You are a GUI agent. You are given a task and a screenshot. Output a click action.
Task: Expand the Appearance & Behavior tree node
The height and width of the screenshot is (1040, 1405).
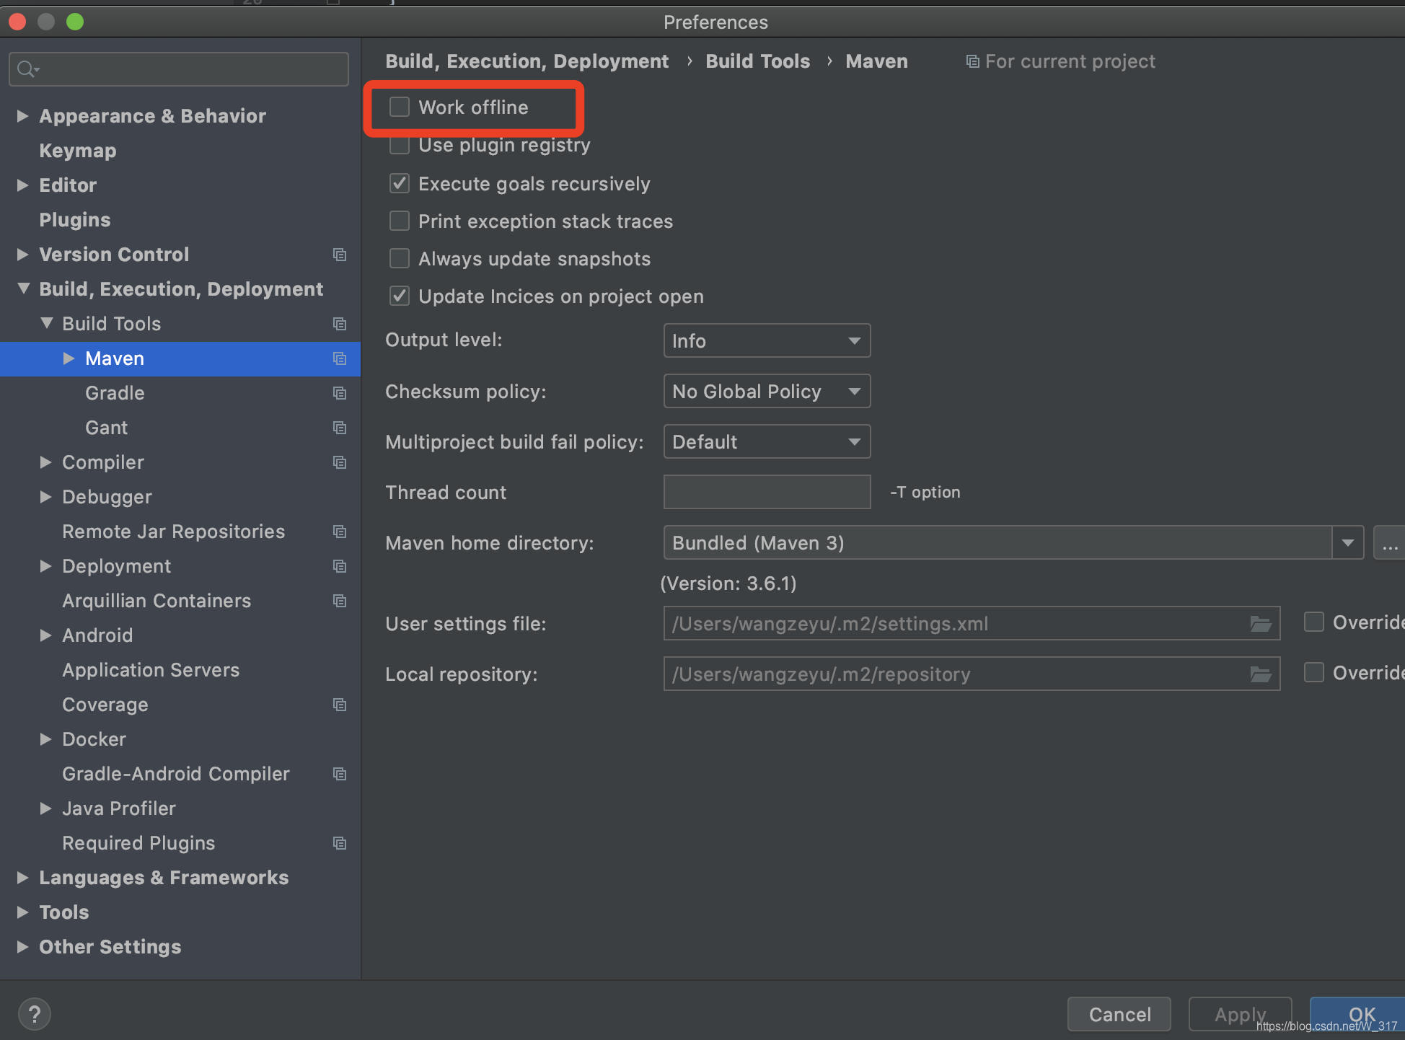pyautogui.click(x=23, y=116)
